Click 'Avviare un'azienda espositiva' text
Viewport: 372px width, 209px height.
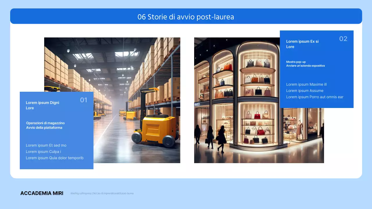(x=305, y=66)
